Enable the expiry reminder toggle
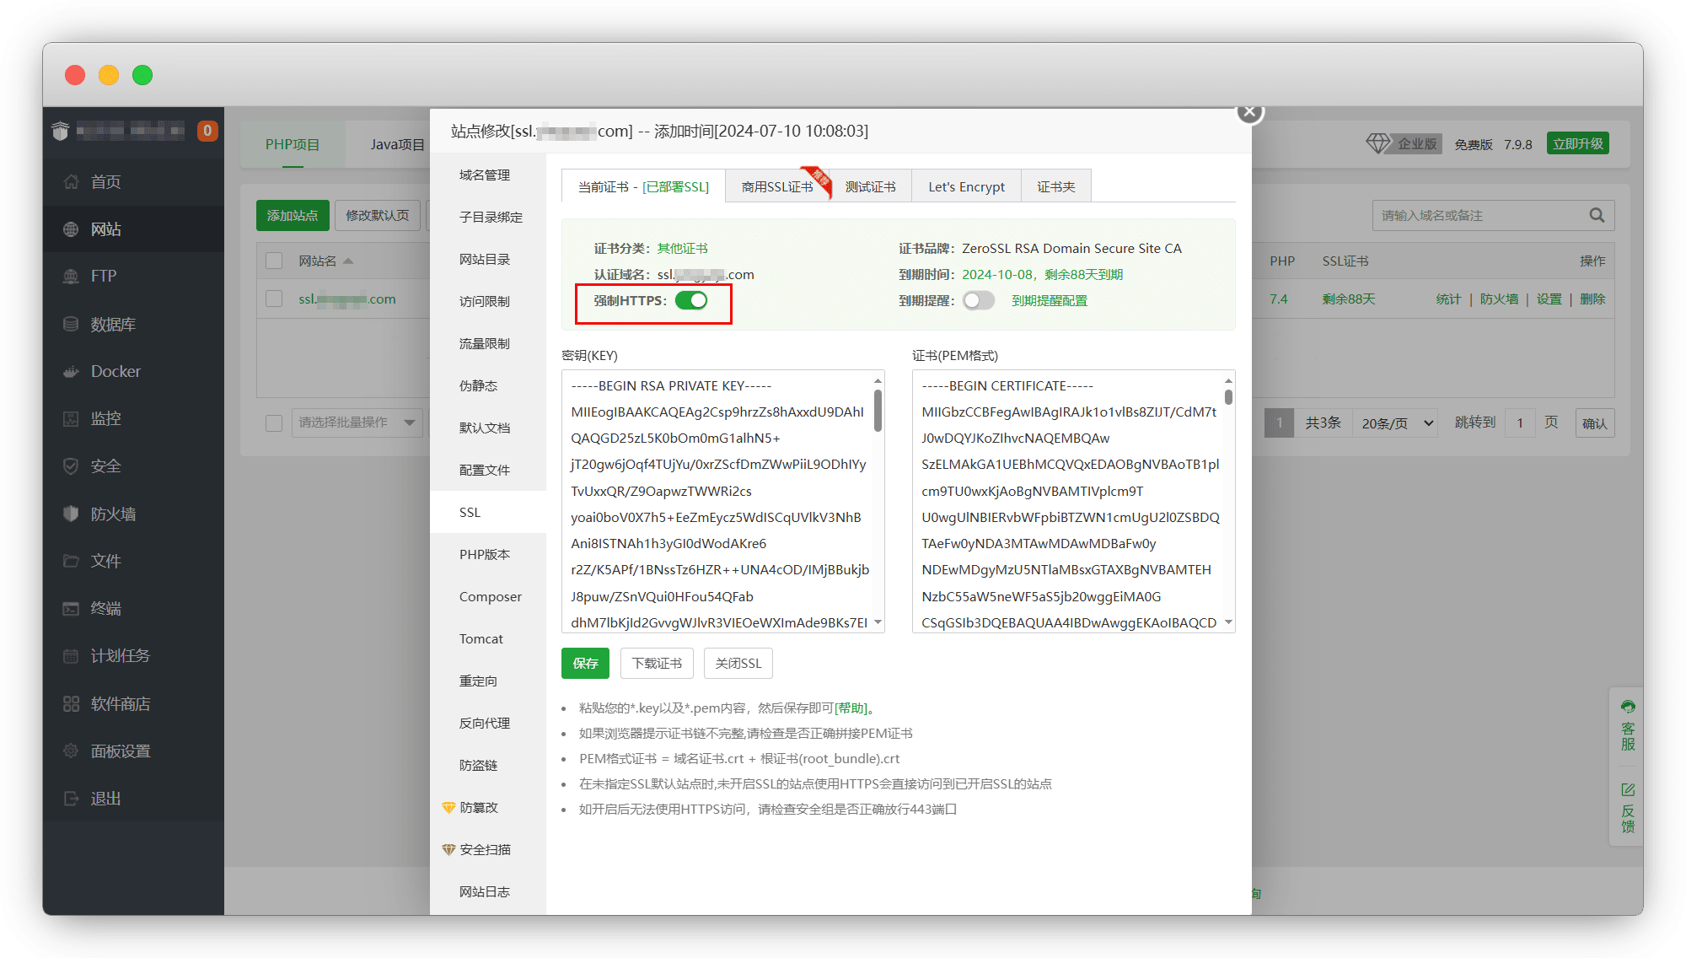 pyautogui.click(x=979, y=301)
